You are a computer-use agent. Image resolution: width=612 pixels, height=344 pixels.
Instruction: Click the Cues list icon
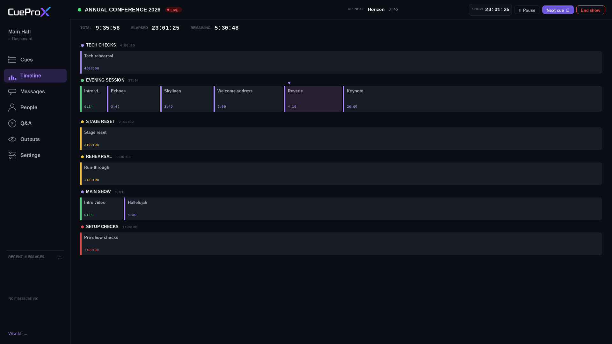(12, 60)
